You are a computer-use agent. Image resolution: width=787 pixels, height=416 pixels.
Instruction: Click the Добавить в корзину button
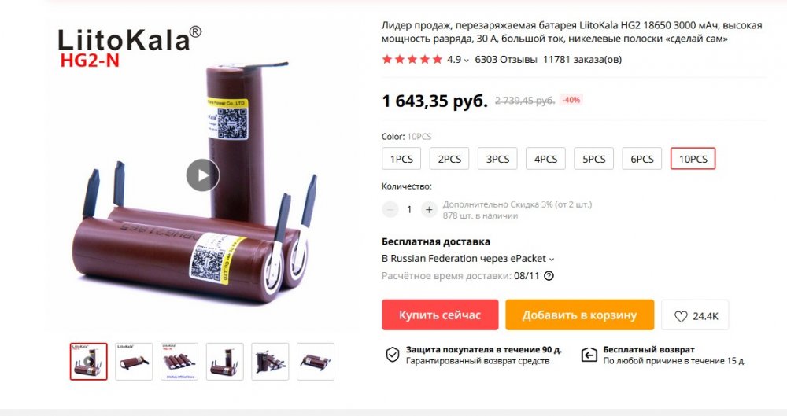coord(580,315)
